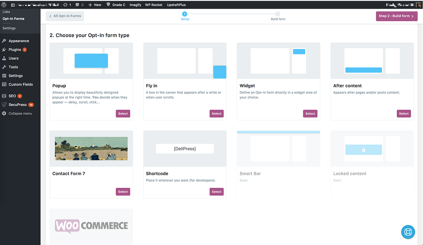Click the Setup step play indicator
Screen dimensions: 423x245
[x=185, y=14]
